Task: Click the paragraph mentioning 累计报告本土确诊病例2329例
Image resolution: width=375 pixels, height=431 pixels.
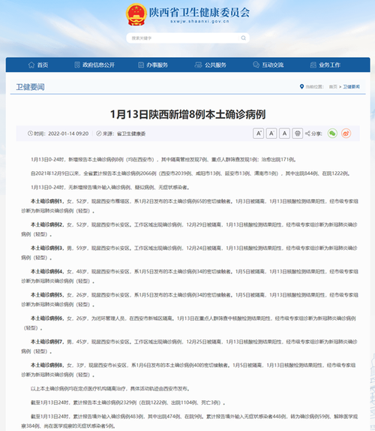Action: (128, 402)
